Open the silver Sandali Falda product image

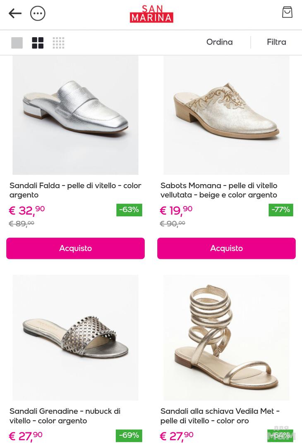pyautogui.click(x=75, y=115)
